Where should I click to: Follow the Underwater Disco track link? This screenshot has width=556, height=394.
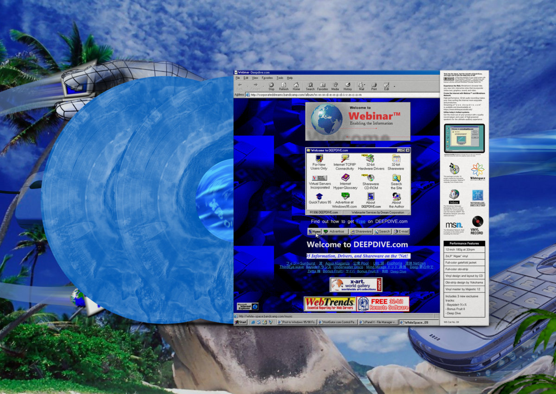(348, 267)
